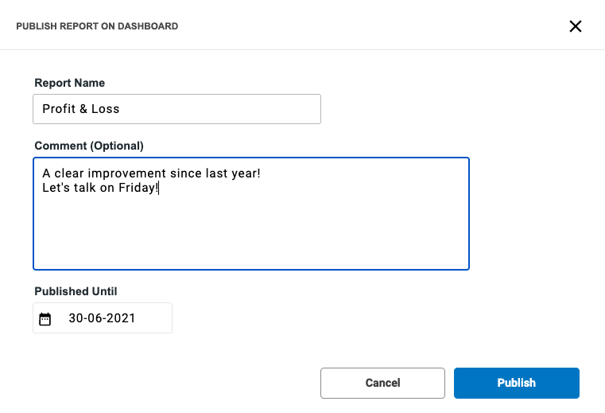Viewport: 605px width, 413px height.
Task: Click the word 'Friday' in the comment
Action: coord(138,189)
